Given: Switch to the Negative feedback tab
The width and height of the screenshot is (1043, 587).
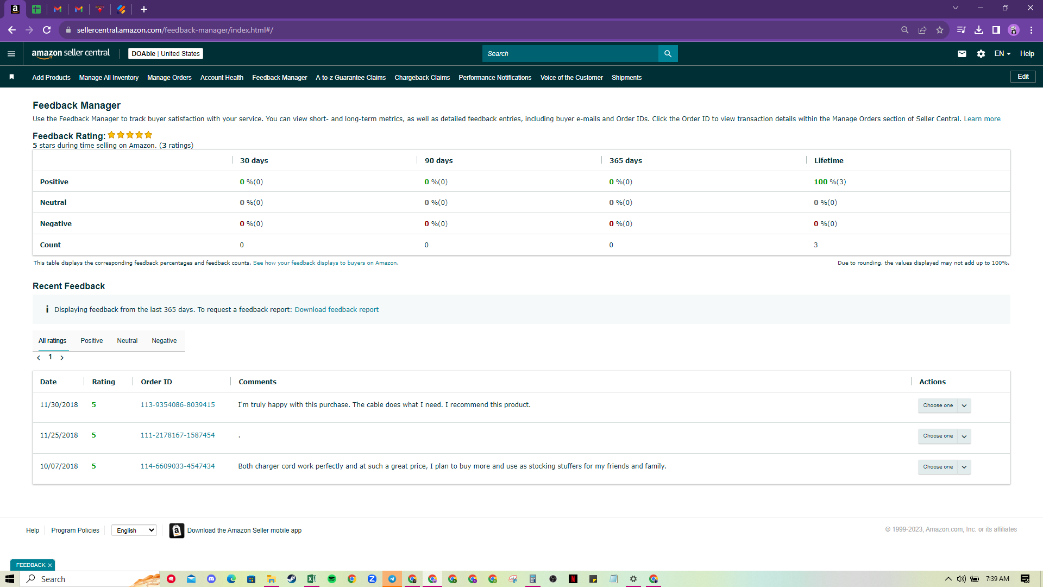Looking at the screenshot, I should [x=164, y=341].
